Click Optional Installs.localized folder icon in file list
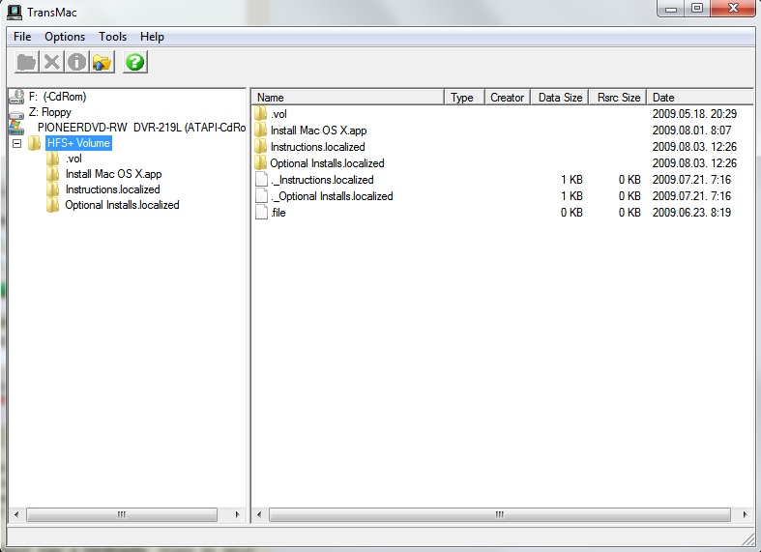 pyautogui.click(x=261, y=163)
